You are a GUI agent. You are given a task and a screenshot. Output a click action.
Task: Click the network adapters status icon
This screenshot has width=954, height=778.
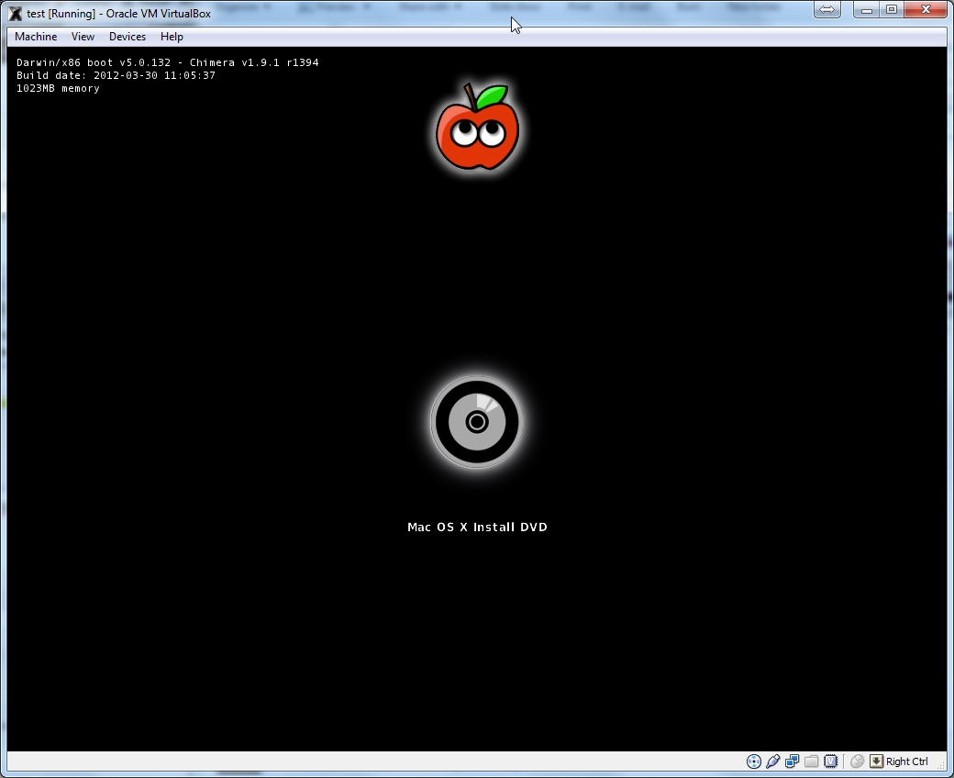(793, 761)
